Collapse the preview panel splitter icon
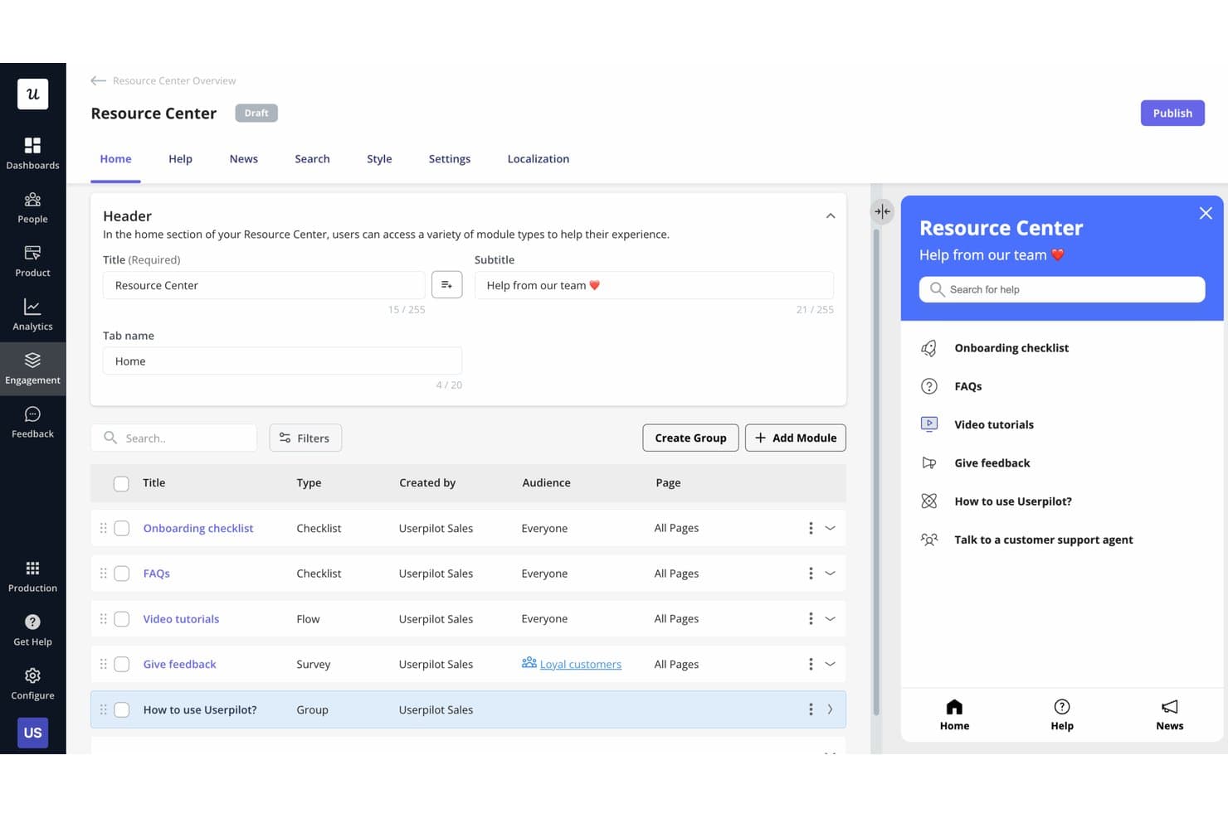The height and width of the screenshot is (818, 1228). pos(882,211)
